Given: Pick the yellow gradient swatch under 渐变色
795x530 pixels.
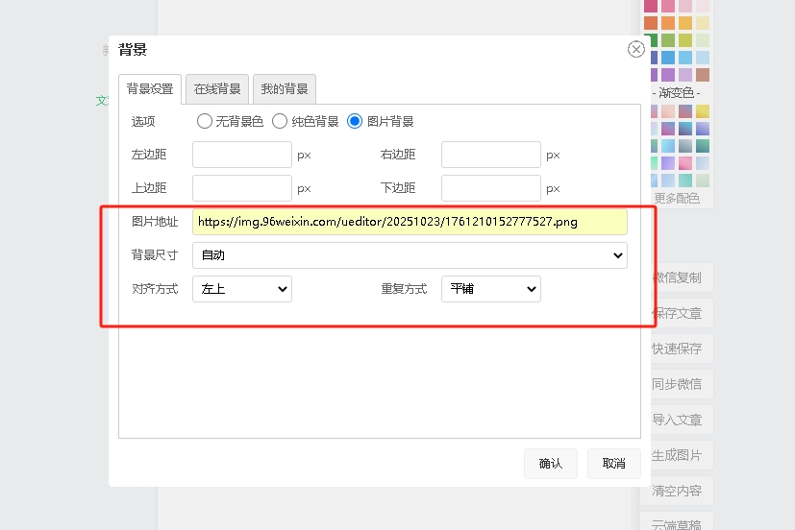Looking at the screenshot, I should [x=703, y=111].
